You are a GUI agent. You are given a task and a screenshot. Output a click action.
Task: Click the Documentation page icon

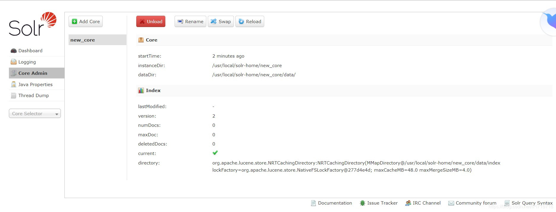[x=313, y=203]
